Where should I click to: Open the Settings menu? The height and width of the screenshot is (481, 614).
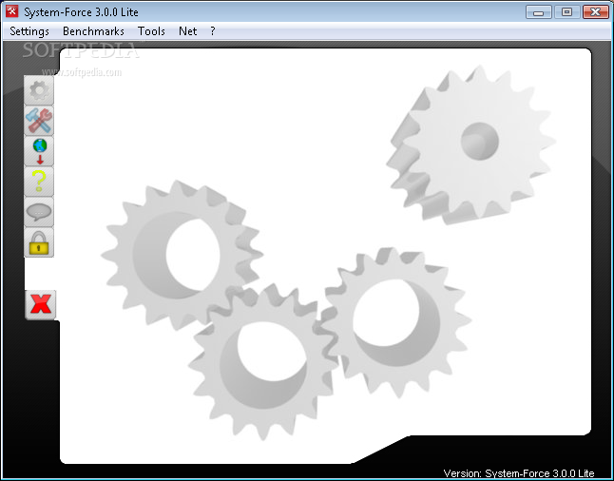click(x=29, y=31)
